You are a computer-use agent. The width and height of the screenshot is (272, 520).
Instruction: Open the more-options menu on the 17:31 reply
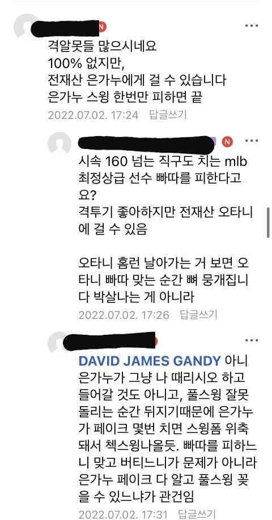coord(252,340)
